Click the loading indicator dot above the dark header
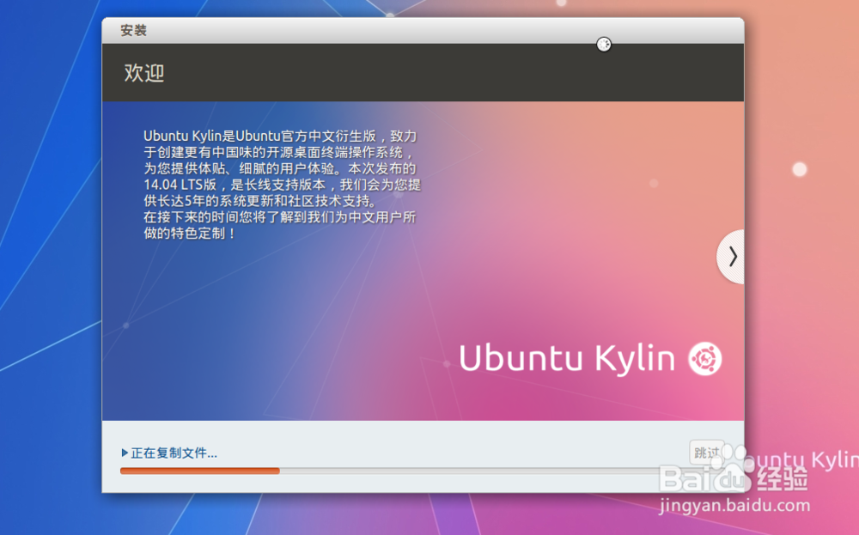The image size is (859, 535). (604, 44)
